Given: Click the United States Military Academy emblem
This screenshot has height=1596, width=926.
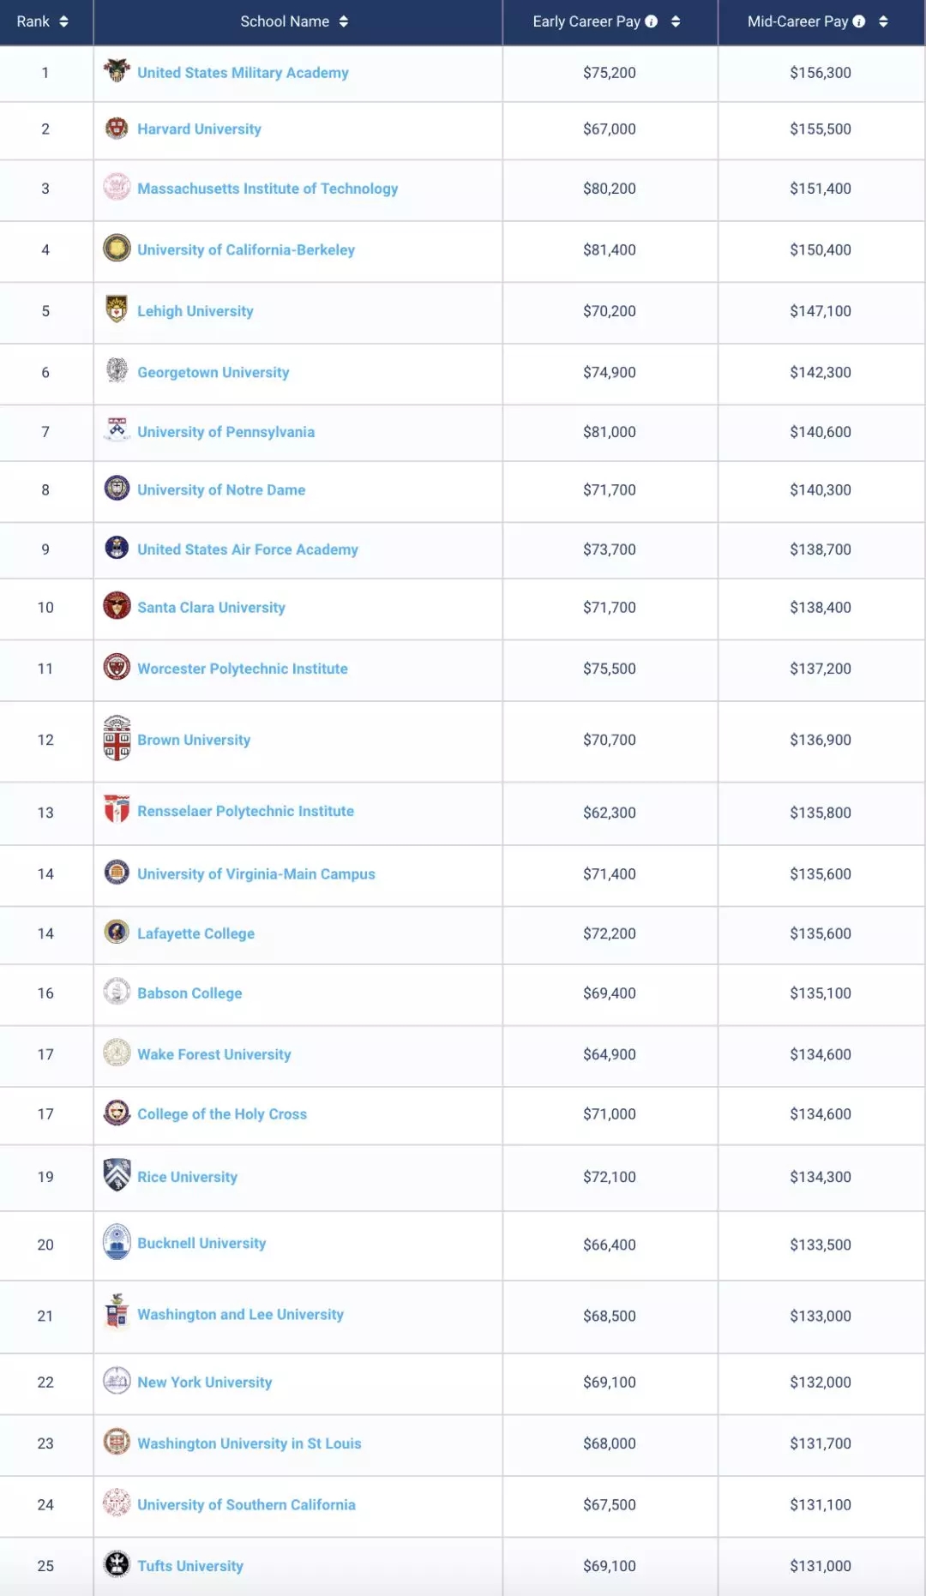Looking at the screenshot, I should click(x=117, y=70).
